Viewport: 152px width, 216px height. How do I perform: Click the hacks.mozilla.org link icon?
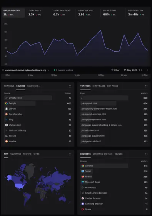pos(7,130)
